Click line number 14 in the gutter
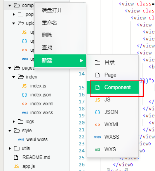The width and height of the screenshot is (155, 171). [x=82, y=74]
